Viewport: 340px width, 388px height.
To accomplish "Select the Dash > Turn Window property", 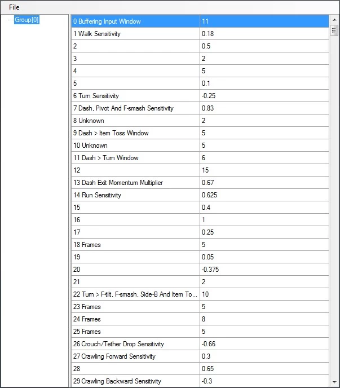I will click(135, 158).
